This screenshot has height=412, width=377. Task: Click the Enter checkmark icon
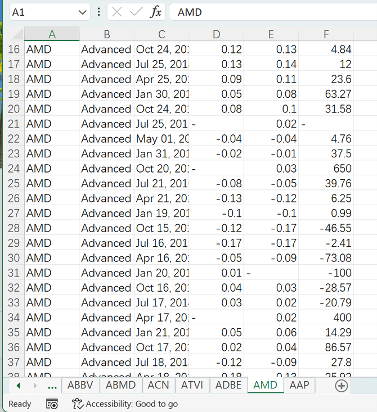point(136,12)
